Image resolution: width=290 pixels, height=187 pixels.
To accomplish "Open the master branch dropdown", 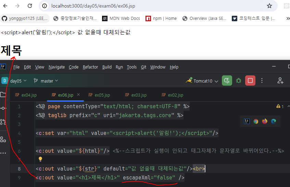I will coord(46,81).
